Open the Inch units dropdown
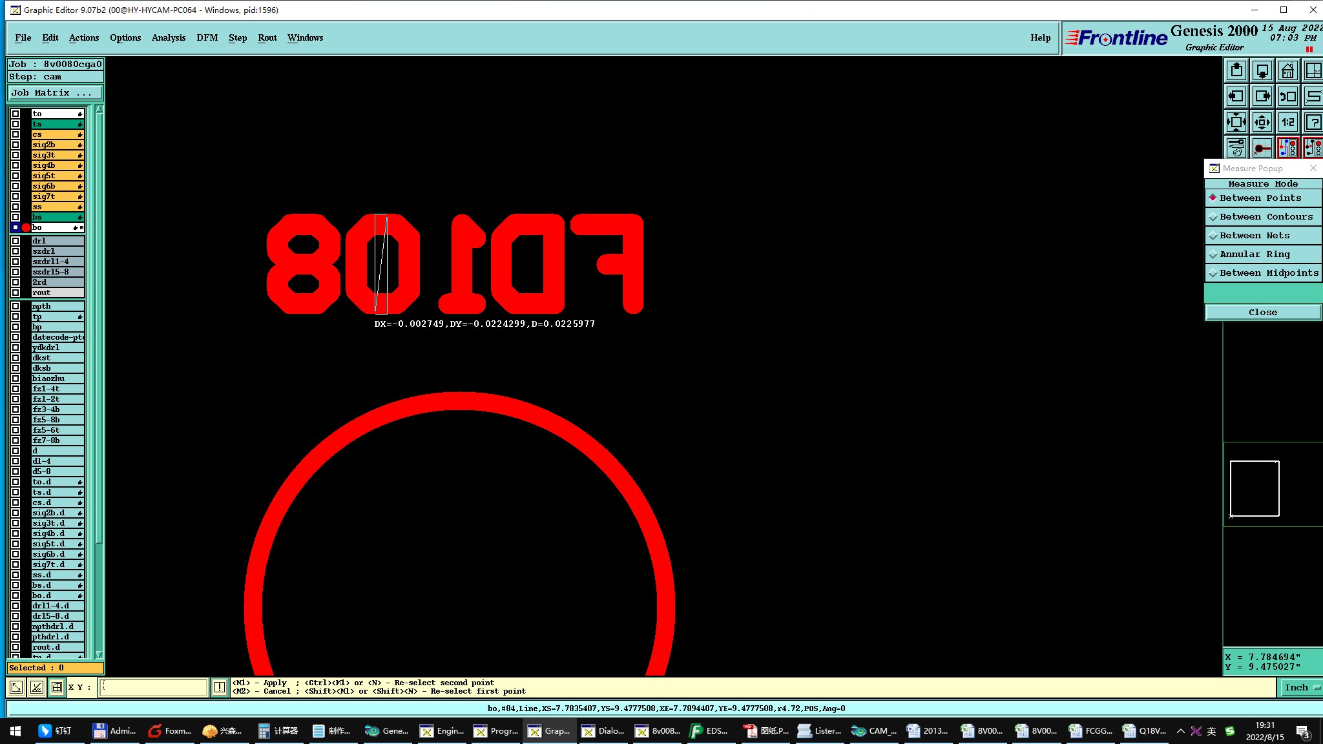This screenshot has width=1323, height=744. point(1301,687)
